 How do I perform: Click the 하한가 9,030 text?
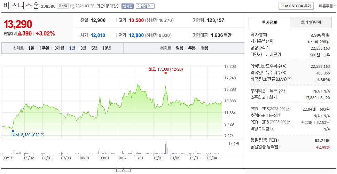[158, 35]
